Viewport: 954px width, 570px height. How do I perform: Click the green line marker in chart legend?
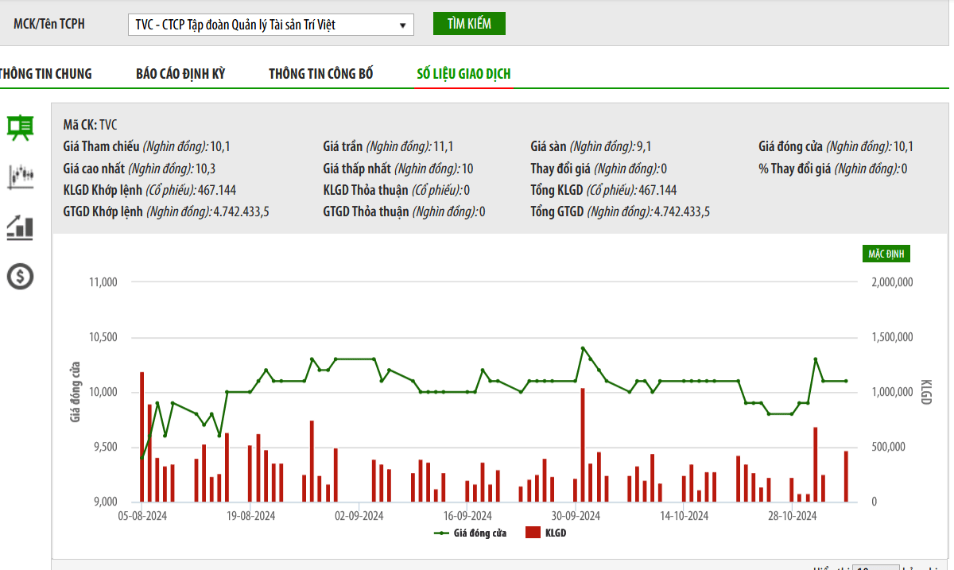(x=441, y=533)
